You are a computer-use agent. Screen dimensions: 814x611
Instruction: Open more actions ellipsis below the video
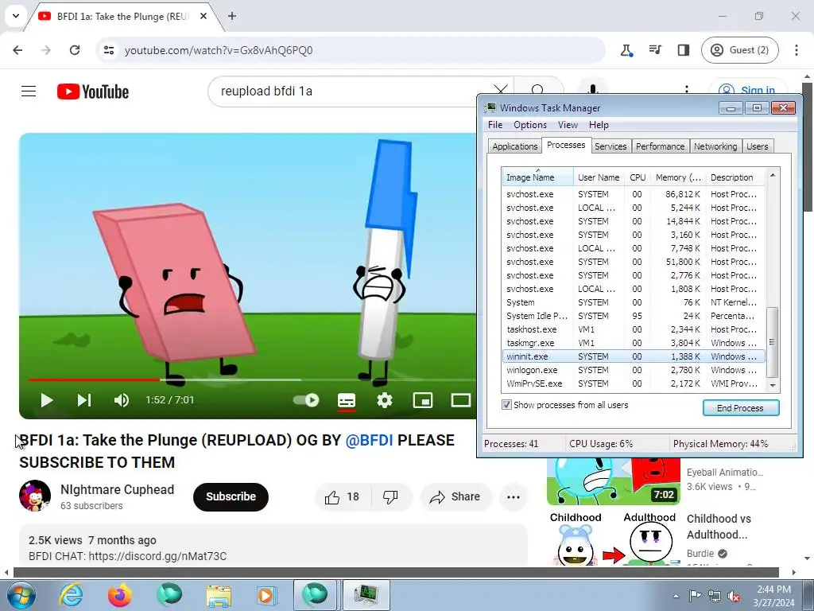(x=514, y=497)
